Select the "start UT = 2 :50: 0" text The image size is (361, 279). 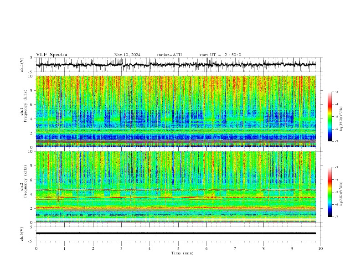(x=220, y=55)
